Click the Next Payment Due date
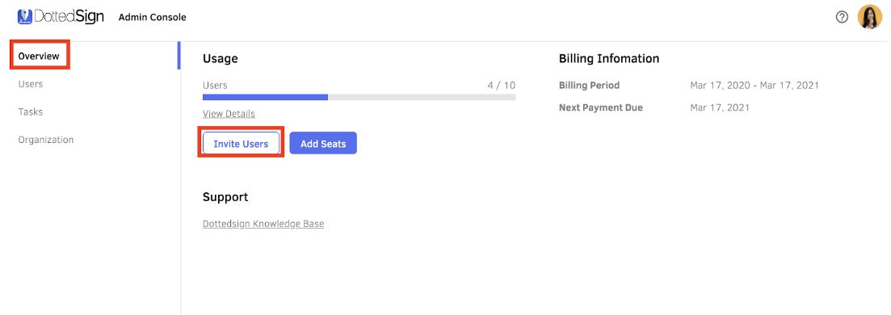891x315 pixels. coord(720,107)
